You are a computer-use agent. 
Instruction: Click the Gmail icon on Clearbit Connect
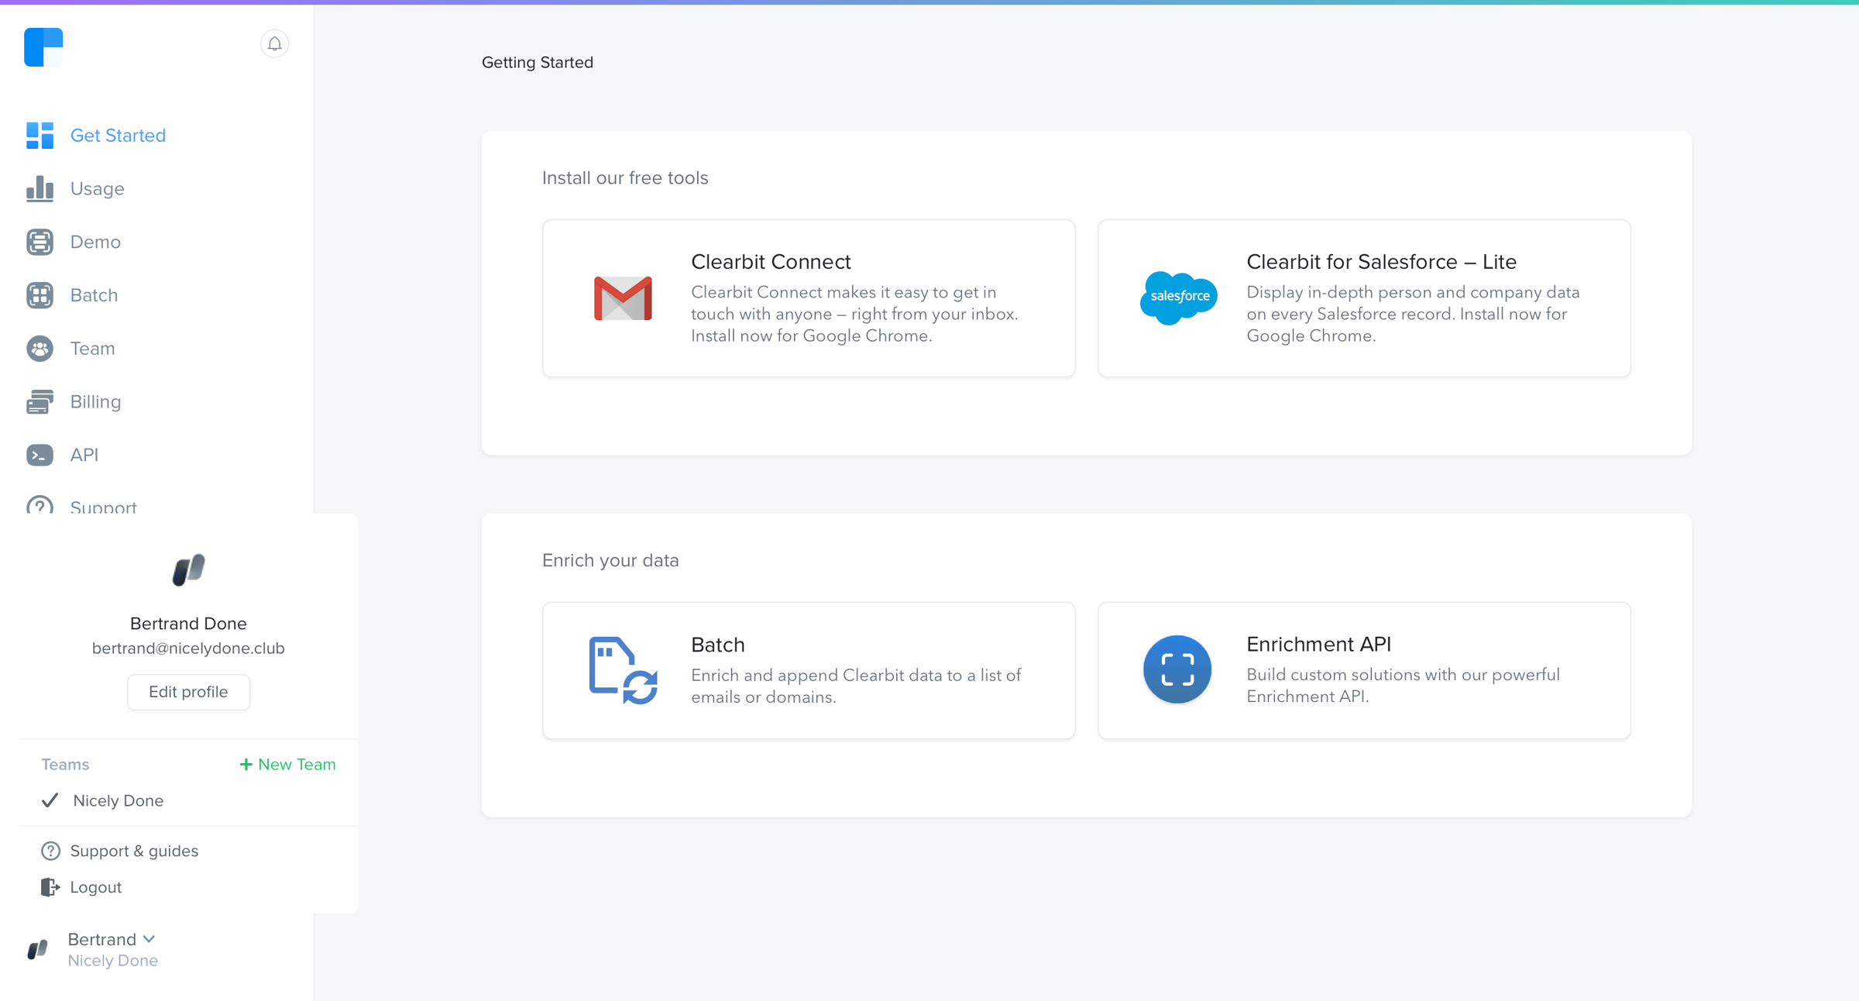pos(623,298)
